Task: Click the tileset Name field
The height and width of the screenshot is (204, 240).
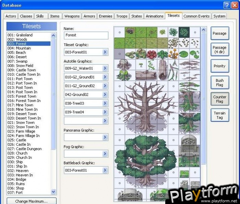Action: tap(86, 35)
